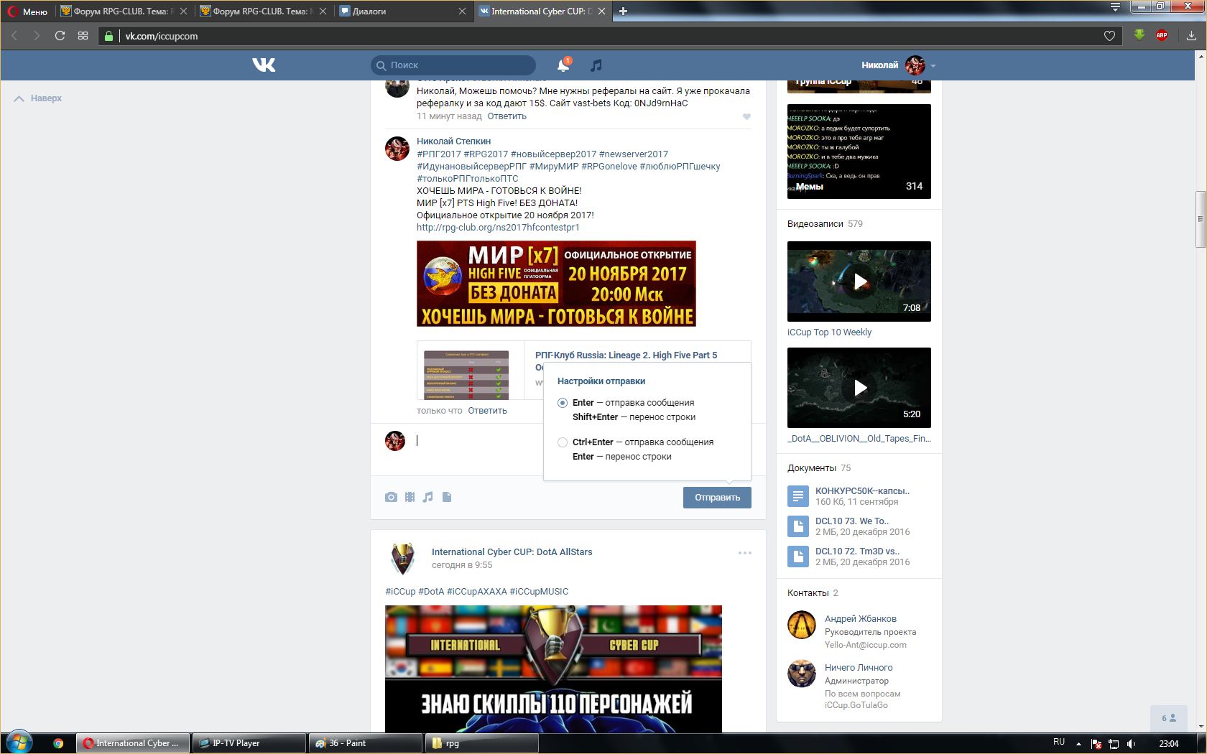1207x754 pixels.
Task: Select Ctrl+Enter sends message option
Action: pyautogui.click(x=563, y=442)
